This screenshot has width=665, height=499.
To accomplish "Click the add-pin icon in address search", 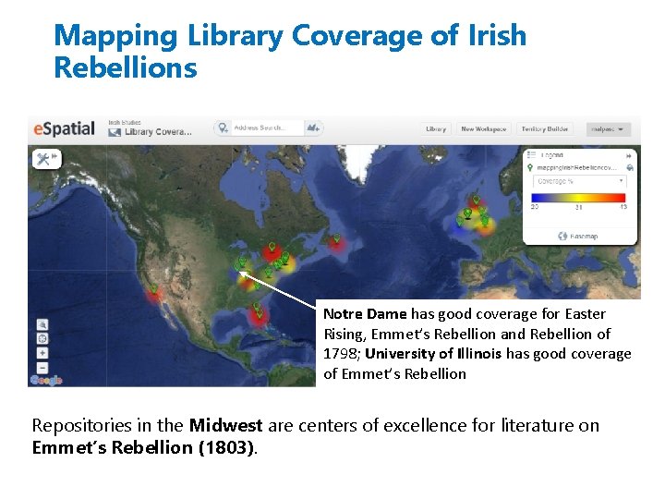I will (224, 128).
